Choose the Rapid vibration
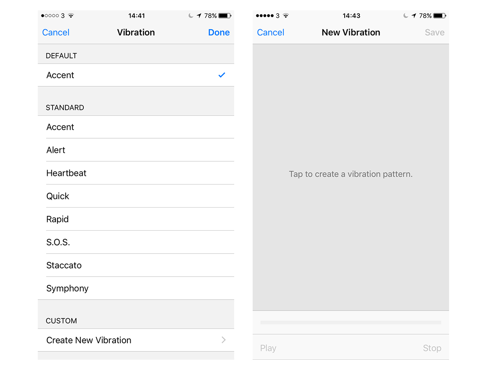This screenshot has height=370, width=493. click(136, 219)
